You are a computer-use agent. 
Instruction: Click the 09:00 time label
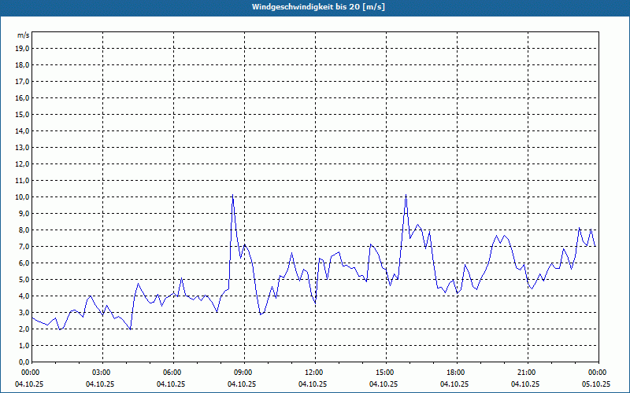[x=243, y=373]
